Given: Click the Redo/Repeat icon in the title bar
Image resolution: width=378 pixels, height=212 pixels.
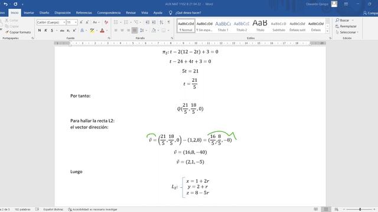Looking at the screenshot, I should pyautogui.click(x=15, y=4).
